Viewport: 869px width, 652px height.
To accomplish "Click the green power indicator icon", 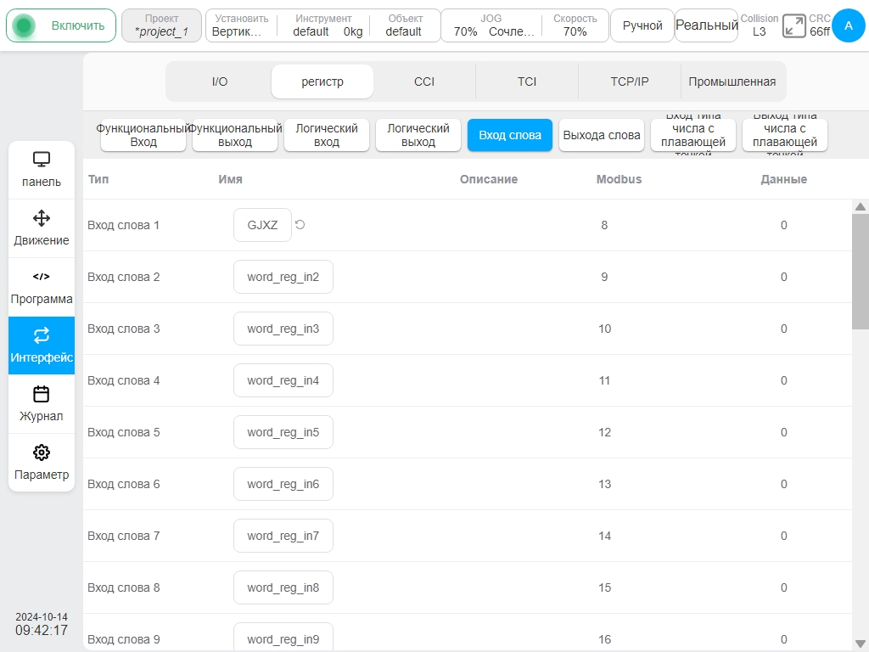I will coord(24,25).
